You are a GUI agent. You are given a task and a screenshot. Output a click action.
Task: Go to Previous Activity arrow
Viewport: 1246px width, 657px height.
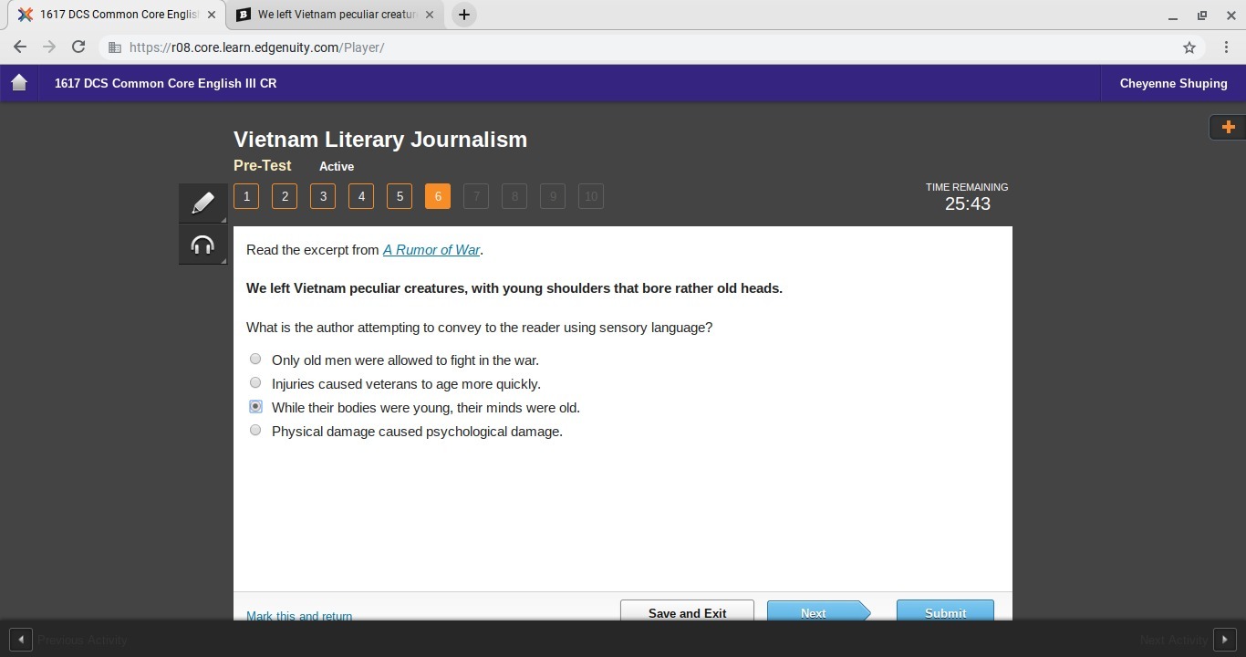point(20,640)
